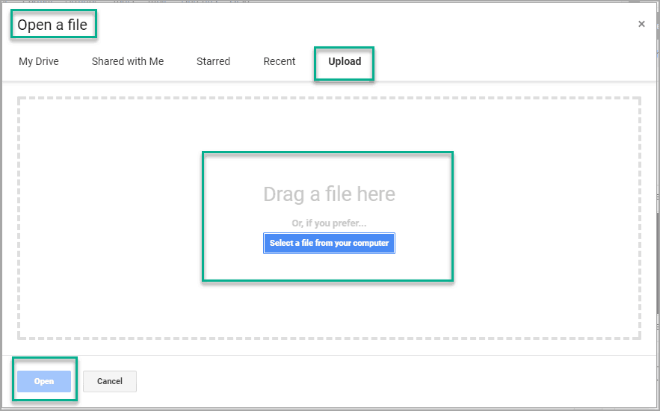The height and width of the screenshot is (411, 660).
Task: Cancel the file open dialog
Action: [110, 381]
